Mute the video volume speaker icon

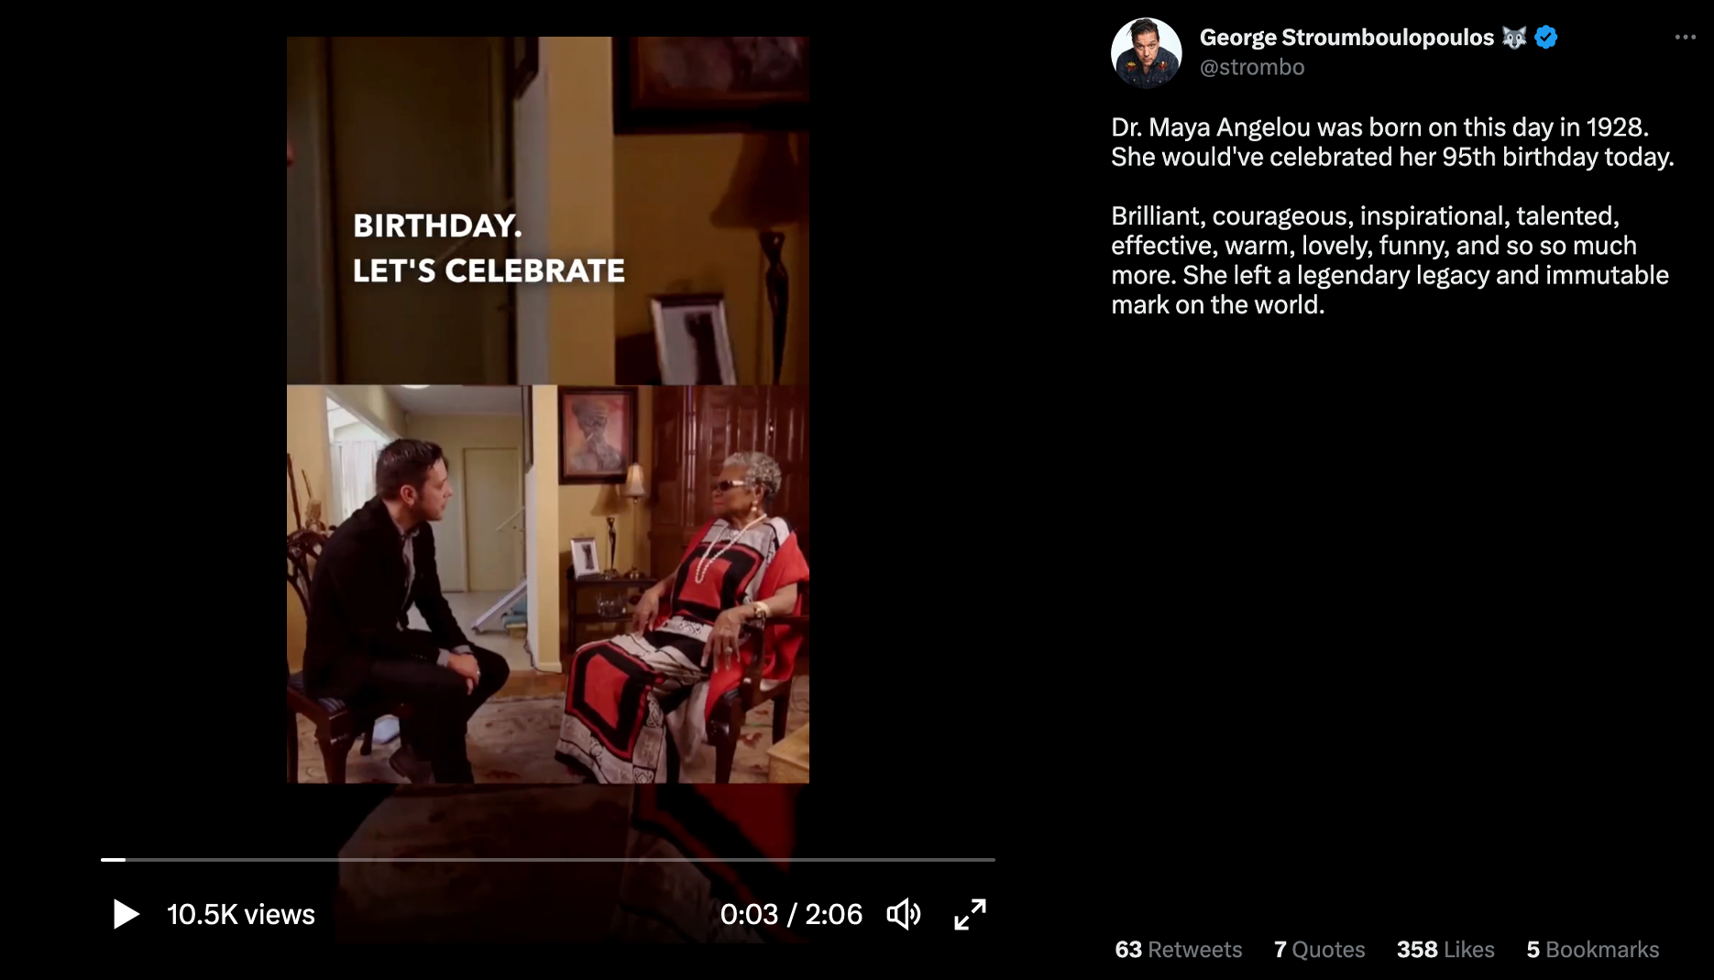904,914
